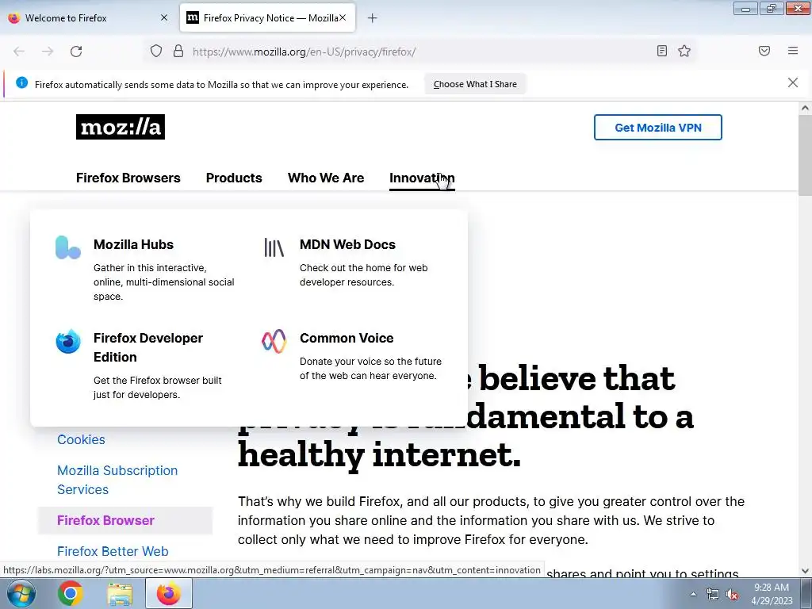812x609 pixels.
Task: Click the taskbar clock showing 9:28 AM
Action: click(772, 588)
